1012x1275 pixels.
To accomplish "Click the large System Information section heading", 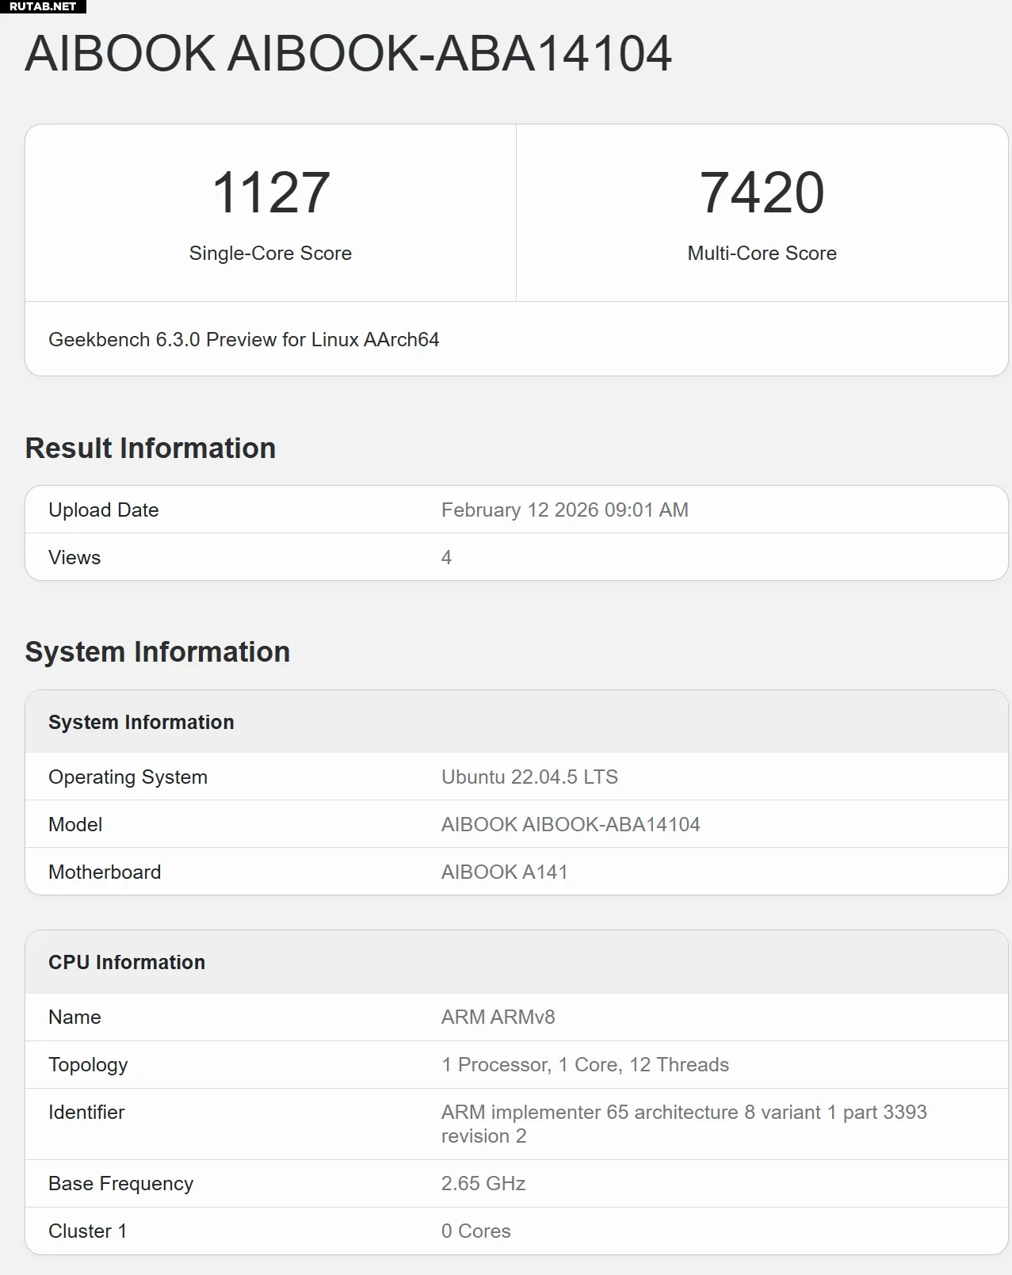I will (x=158, y=652).
